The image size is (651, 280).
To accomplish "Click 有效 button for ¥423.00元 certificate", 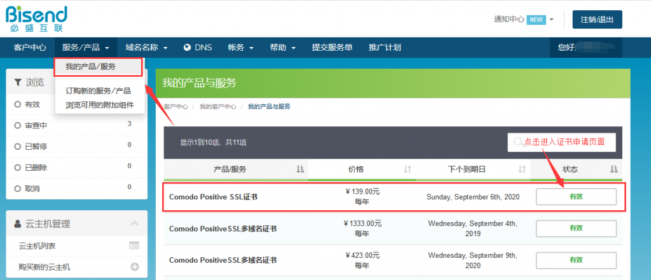I will [576, 260].
